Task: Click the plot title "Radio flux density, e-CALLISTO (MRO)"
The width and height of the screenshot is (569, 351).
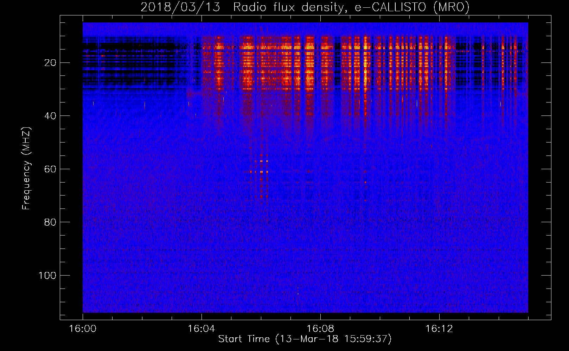Action: tap(351, 7)
